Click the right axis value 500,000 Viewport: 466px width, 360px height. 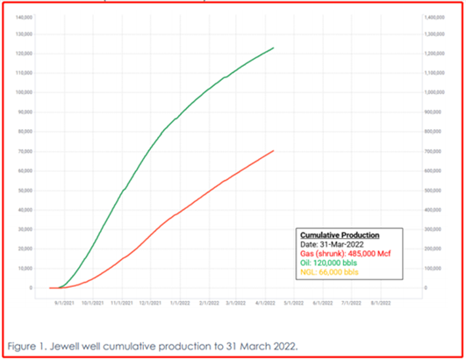click(x=433, y=191)
